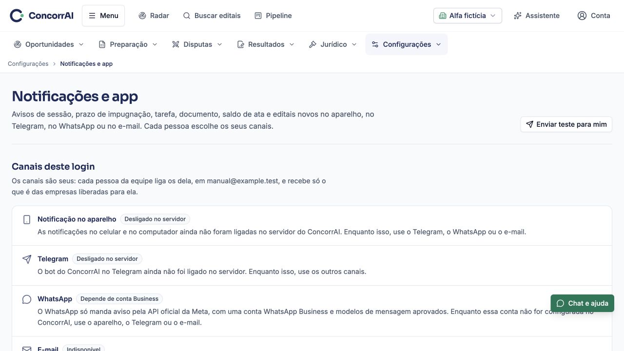This screenshot has width=624, height=351.
Task: Click the Configurações sliders icon
Action: click(x=375, y=44)
